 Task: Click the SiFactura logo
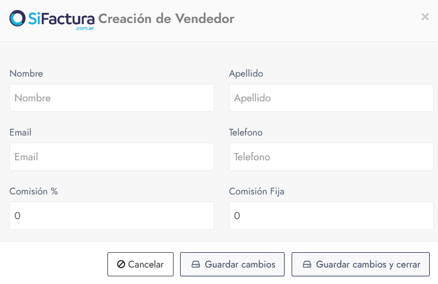[x=52, y=19]
